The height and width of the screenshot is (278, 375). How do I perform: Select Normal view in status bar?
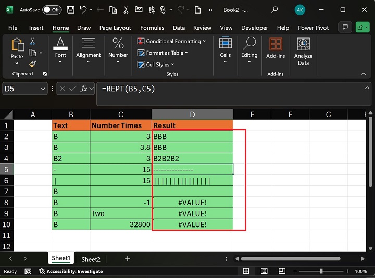pyautogui.click(x=246, y=271)
